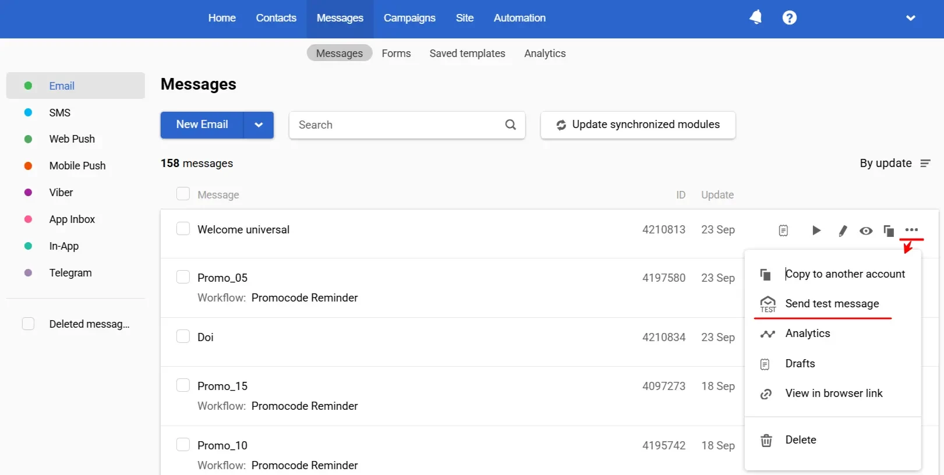The width and height of the screenshot is (944, 475).
Task: Click the launch play icon for Welcome universal
Action: [816, 231]
